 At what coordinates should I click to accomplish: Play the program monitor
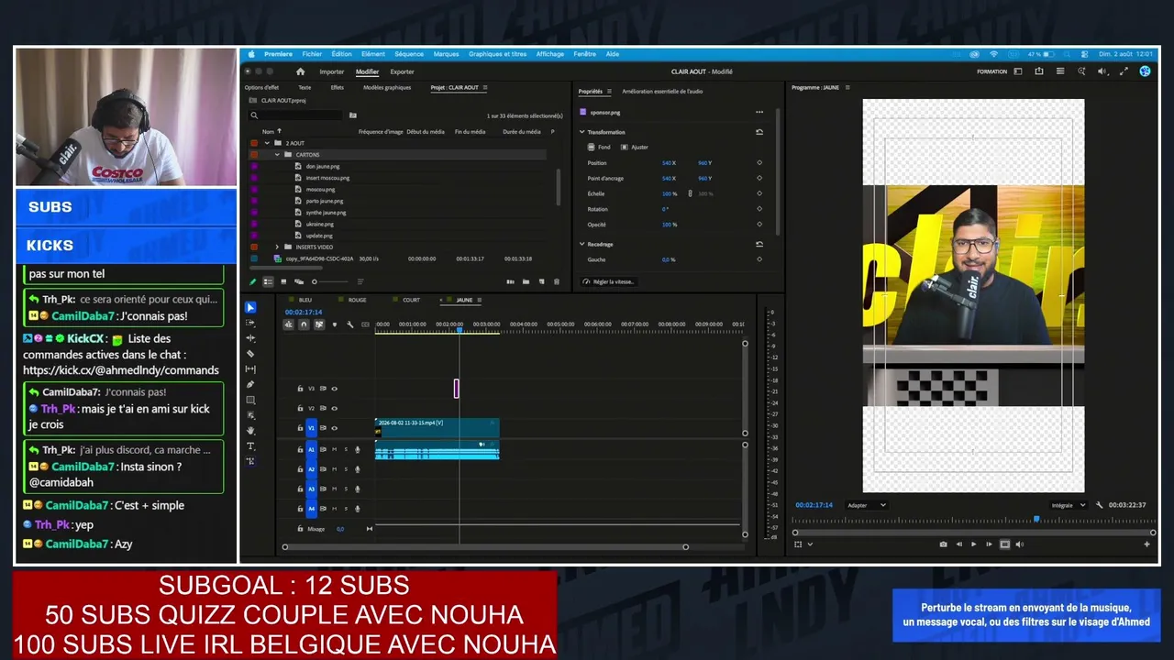click(x=973, y=544)
